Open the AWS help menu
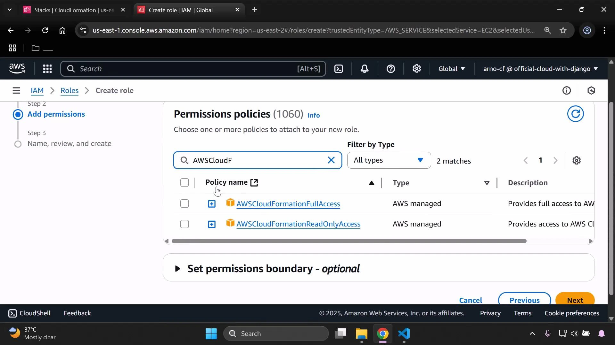This screenshot has height=345, width=615. click(x=390, y=69)
